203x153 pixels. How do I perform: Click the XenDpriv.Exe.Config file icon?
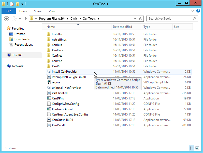[49, 104]
